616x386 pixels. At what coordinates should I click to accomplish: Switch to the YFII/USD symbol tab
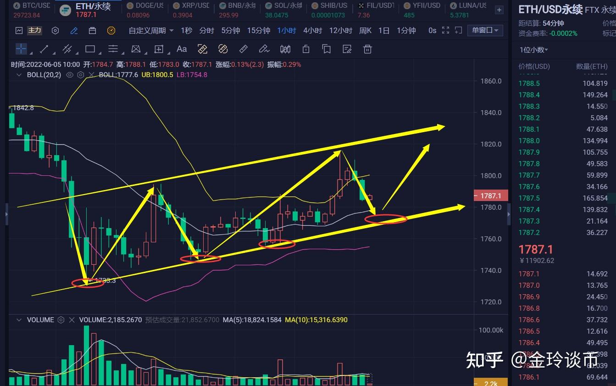coord(422,10)
